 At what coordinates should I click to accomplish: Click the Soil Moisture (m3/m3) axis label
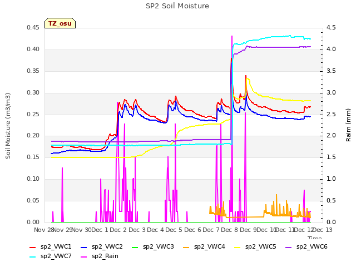pyautogui.click(x=8, y=126)
